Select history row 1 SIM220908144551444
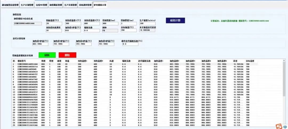Image resolution: width=288 pixels, height=129 pixels. (135, 64)
